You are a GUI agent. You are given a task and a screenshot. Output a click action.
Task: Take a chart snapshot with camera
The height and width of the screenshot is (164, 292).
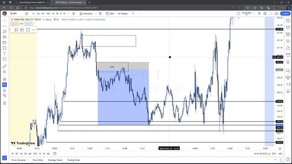(276, 14)
